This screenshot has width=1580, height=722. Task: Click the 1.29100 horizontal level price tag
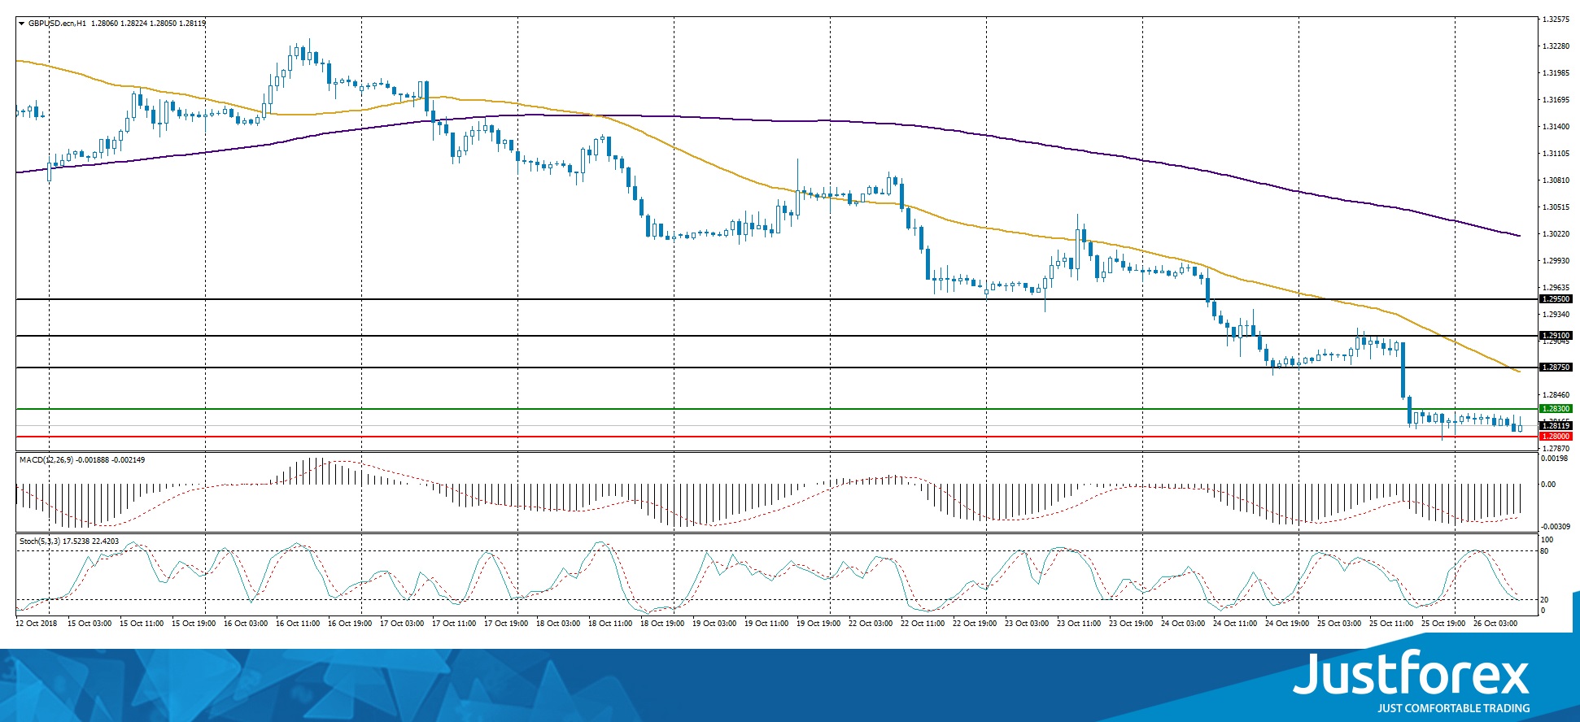[1556, 336]
